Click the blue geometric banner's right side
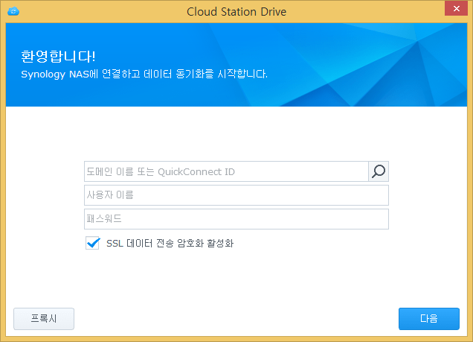 (392, 65)
